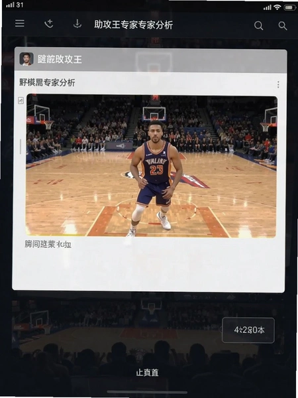
Task: Tap the boxed 4÷280本 button
Action: coord(248,330)
